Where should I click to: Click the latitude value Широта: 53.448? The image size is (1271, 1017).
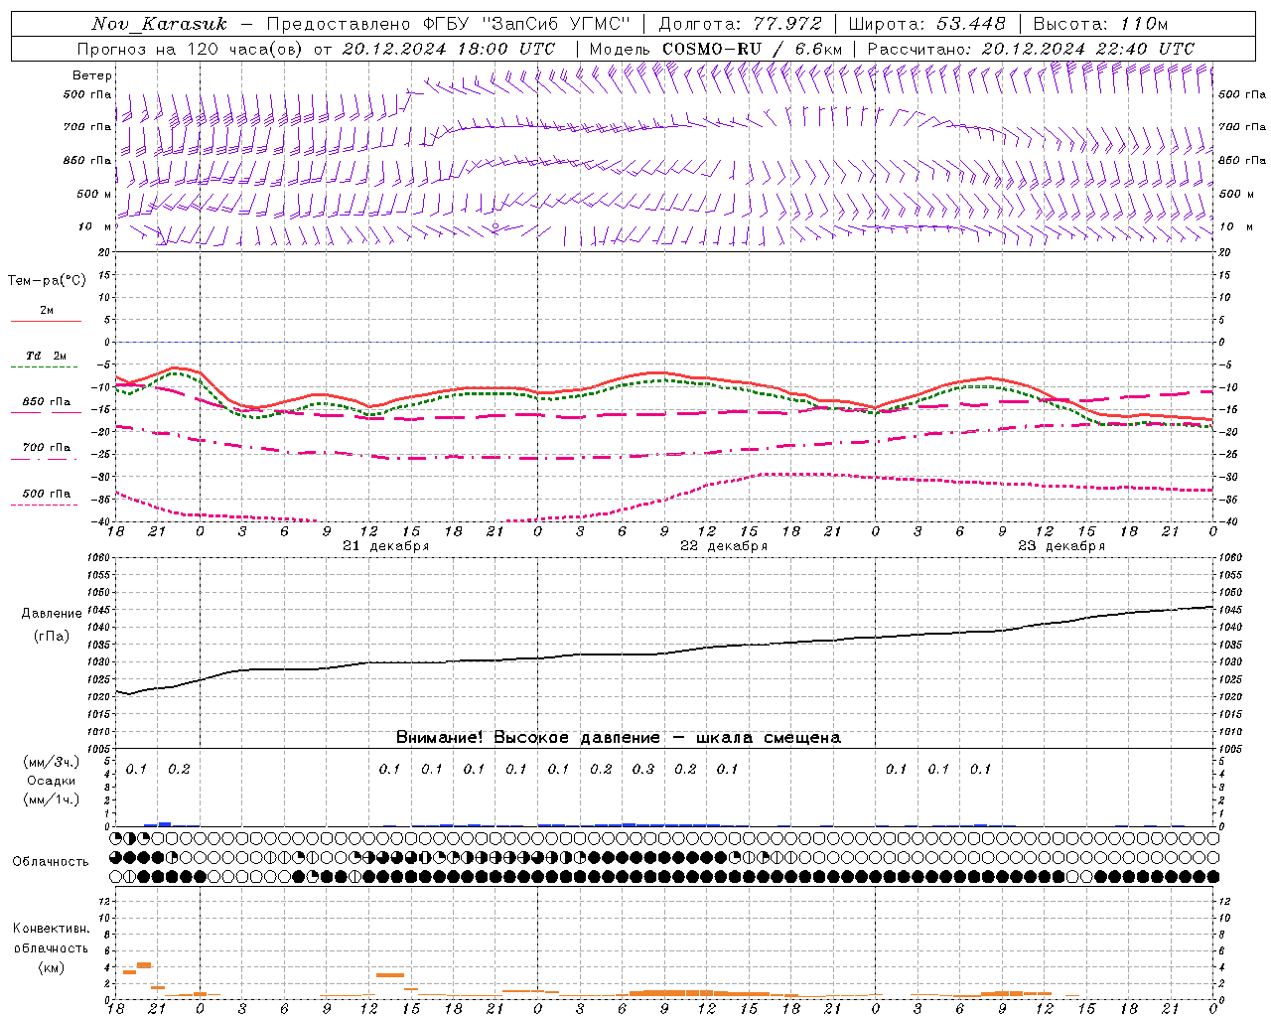point(926,24)
